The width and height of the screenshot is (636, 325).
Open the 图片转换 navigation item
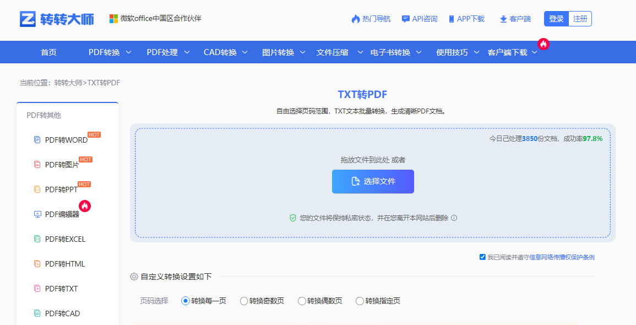tap(278, 52)
